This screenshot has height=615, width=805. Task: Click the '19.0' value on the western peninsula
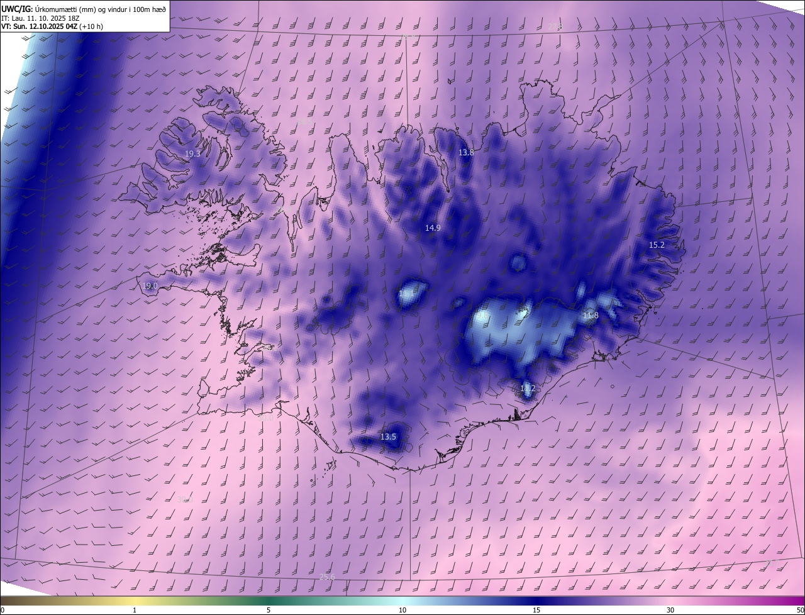150,285
